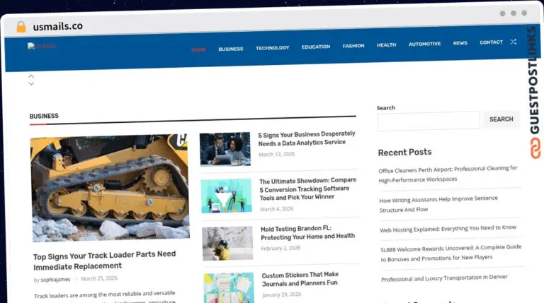Open the conversion tracking software thumbnail
This screenshot has height=303, width=544.
(x=226, y=196)
